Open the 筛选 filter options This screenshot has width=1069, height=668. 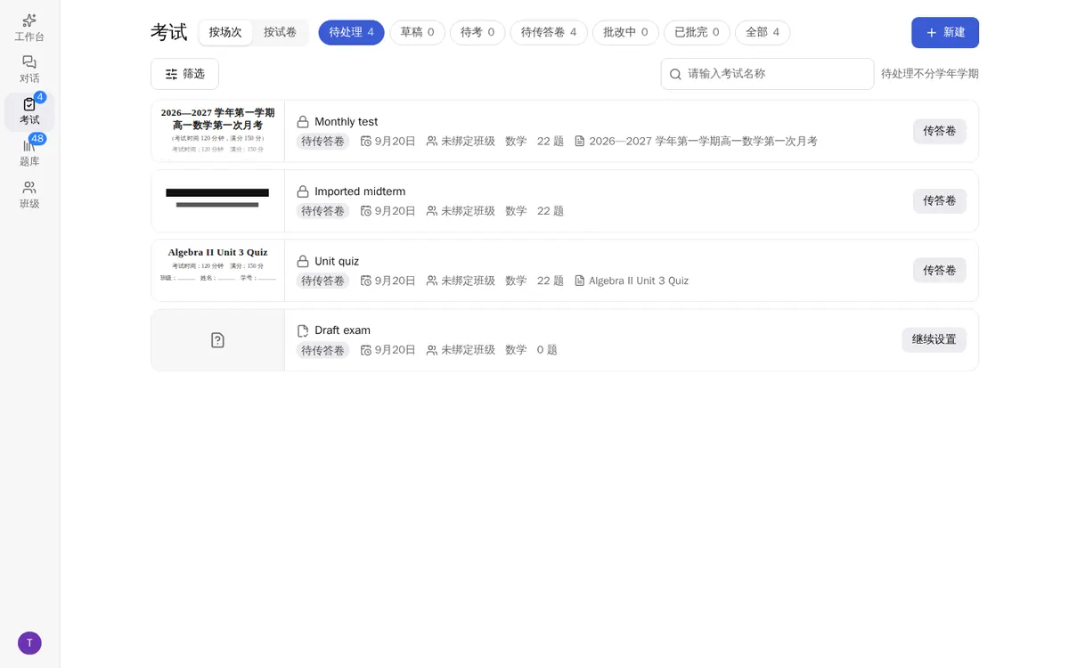pyautogui.click(x=184, y=74)
